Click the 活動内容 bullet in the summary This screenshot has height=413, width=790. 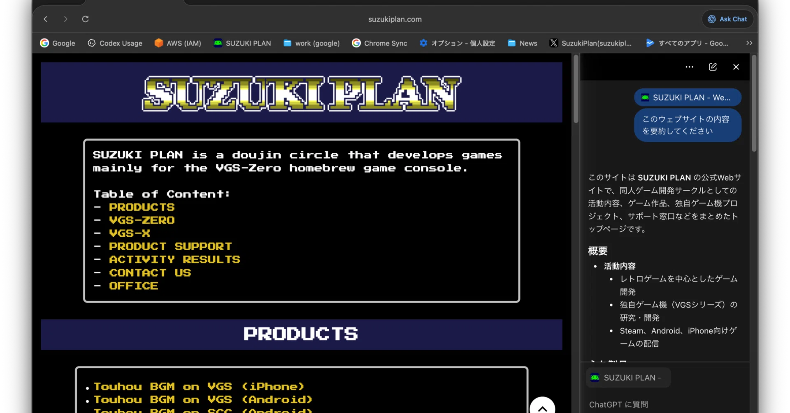click(x=620, y=266)
